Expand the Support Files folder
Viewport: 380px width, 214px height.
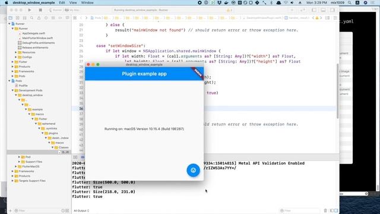[x=20, y=162]
